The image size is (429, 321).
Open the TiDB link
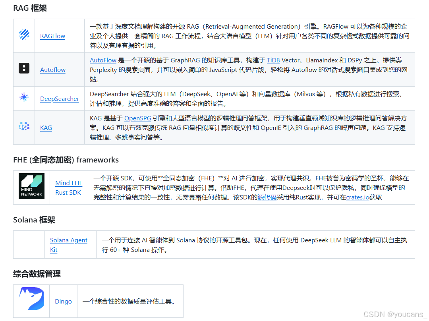[x=273, y=60]
